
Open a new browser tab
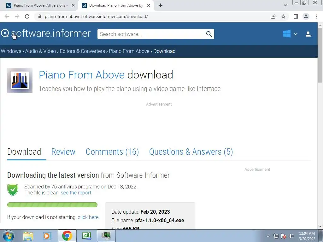tap(161, 5)
